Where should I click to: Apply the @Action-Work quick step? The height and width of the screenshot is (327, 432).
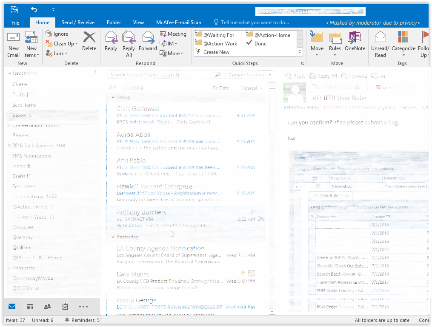pyautogui.click(x=217, y=43)
